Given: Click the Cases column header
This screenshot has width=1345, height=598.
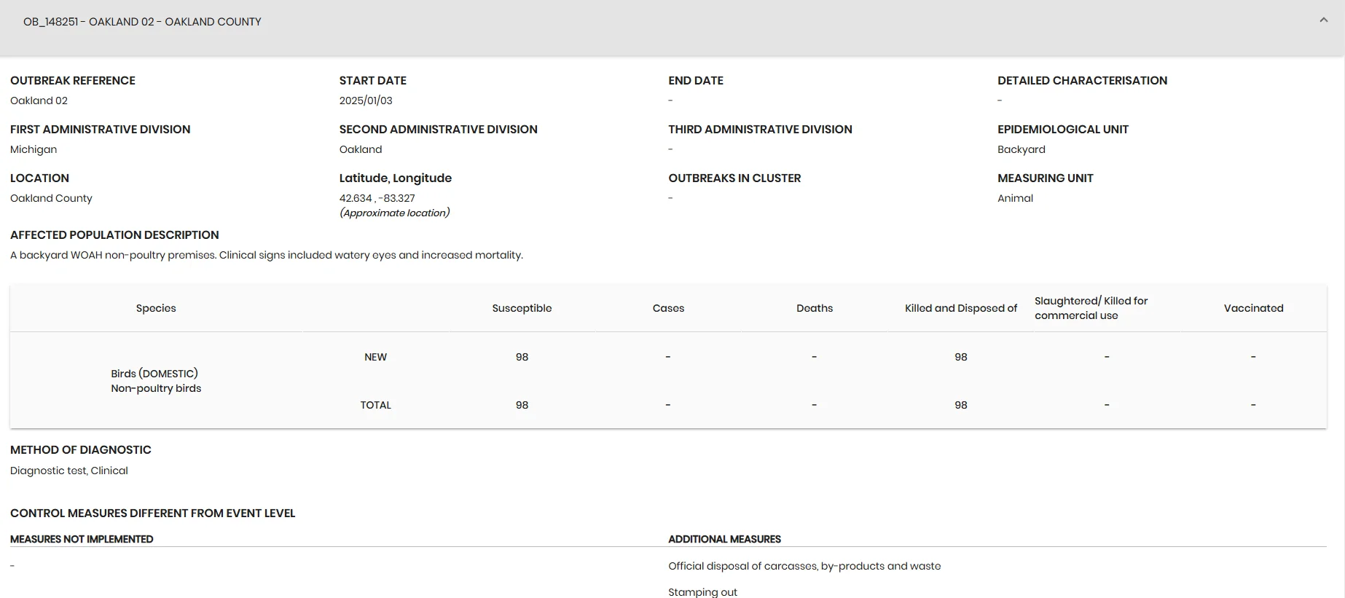Looking at the screenshot, I should 668,308.
